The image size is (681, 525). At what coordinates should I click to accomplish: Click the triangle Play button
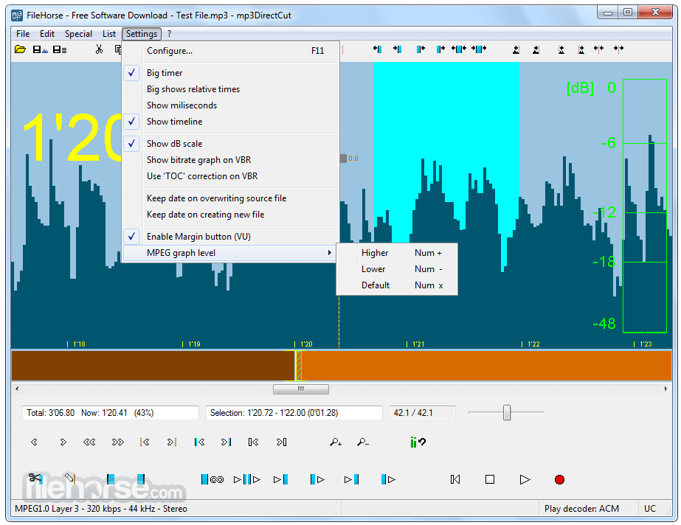(525, 479)
